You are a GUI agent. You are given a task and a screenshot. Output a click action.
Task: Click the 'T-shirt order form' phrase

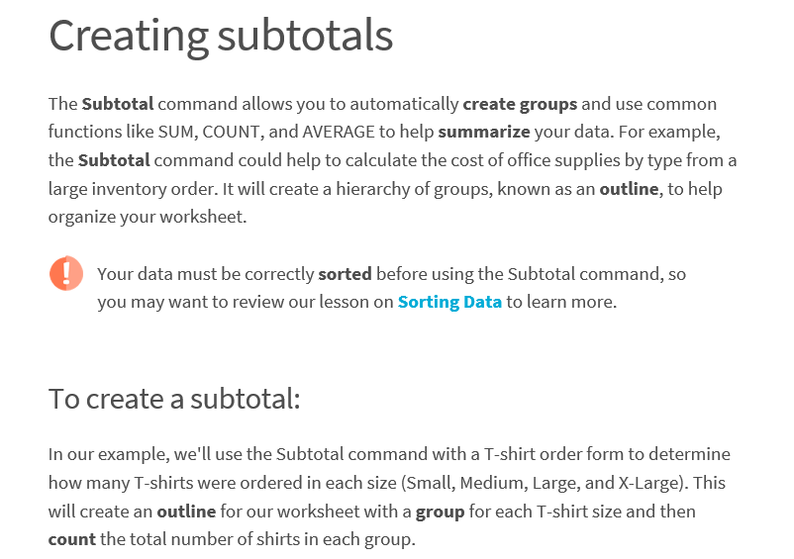[x=554, y=454]
